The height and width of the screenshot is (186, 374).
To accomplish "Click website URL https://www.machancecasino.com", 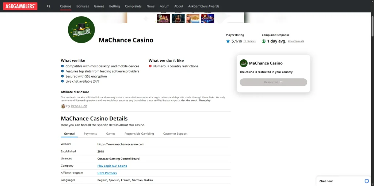I will coord(121,145).
